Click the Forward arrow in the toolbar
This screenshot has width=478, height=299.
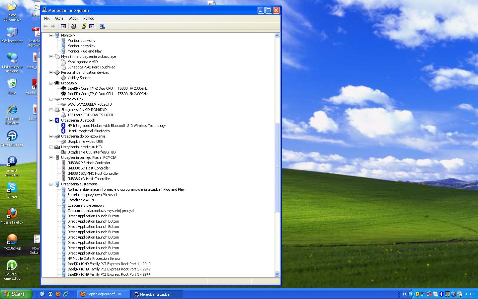(x=53, y=26)
